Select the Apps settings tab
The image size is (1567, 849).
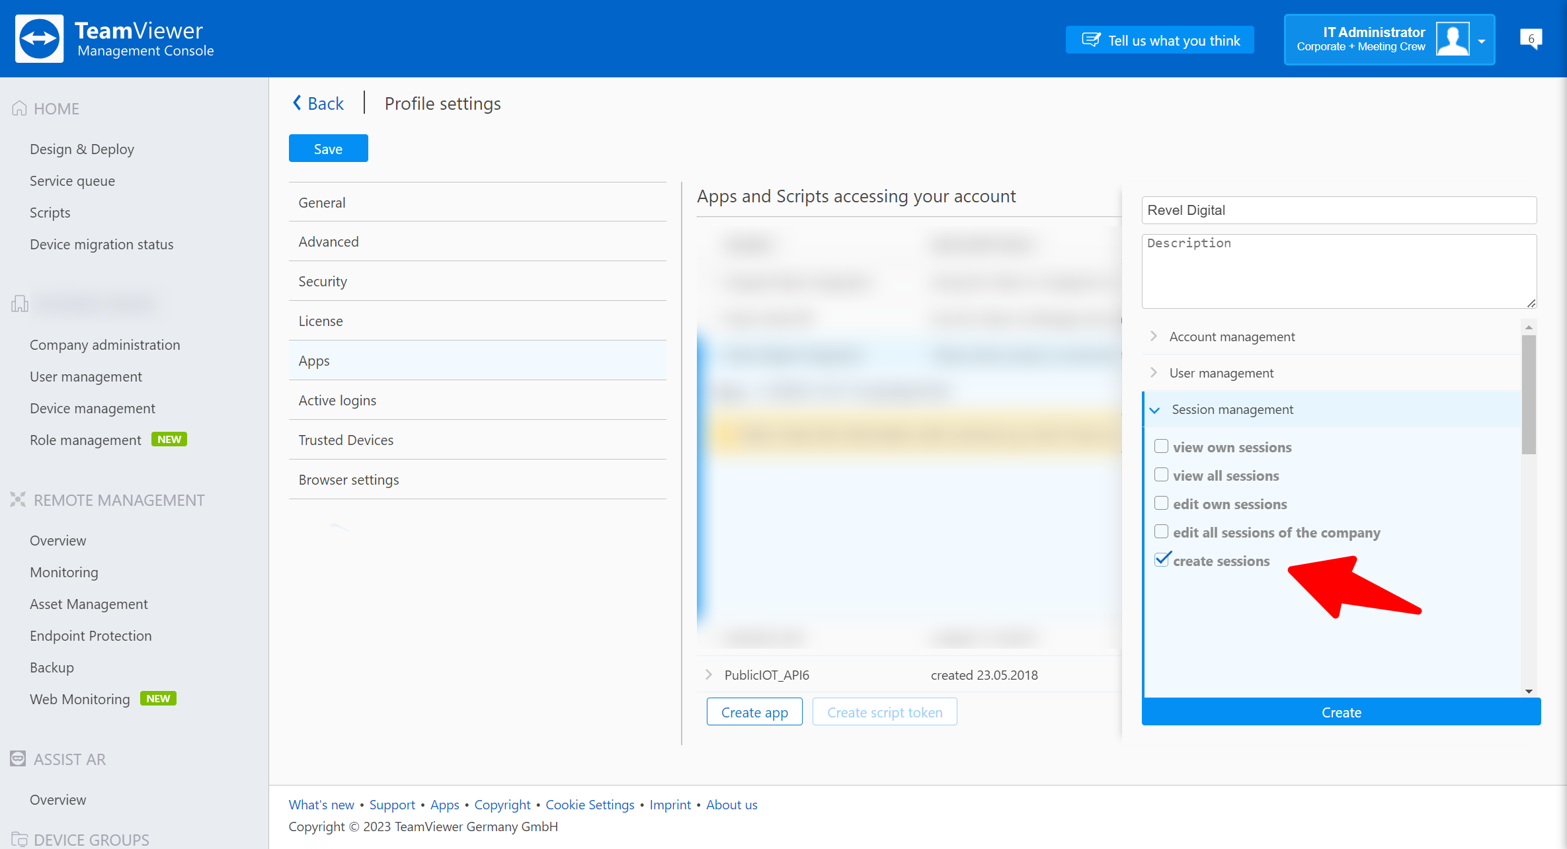(477, 361)
